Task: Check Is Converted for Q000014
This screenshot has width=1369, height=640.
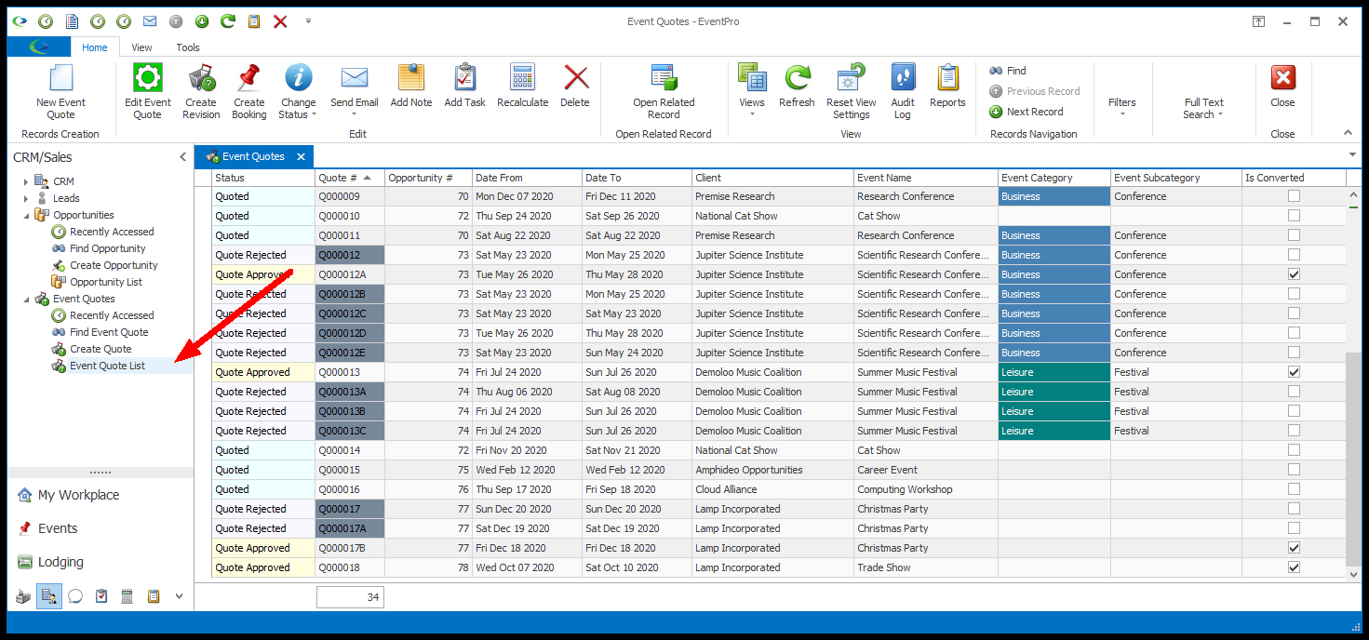Action: pyautogui.click(x=1294, y=450)
